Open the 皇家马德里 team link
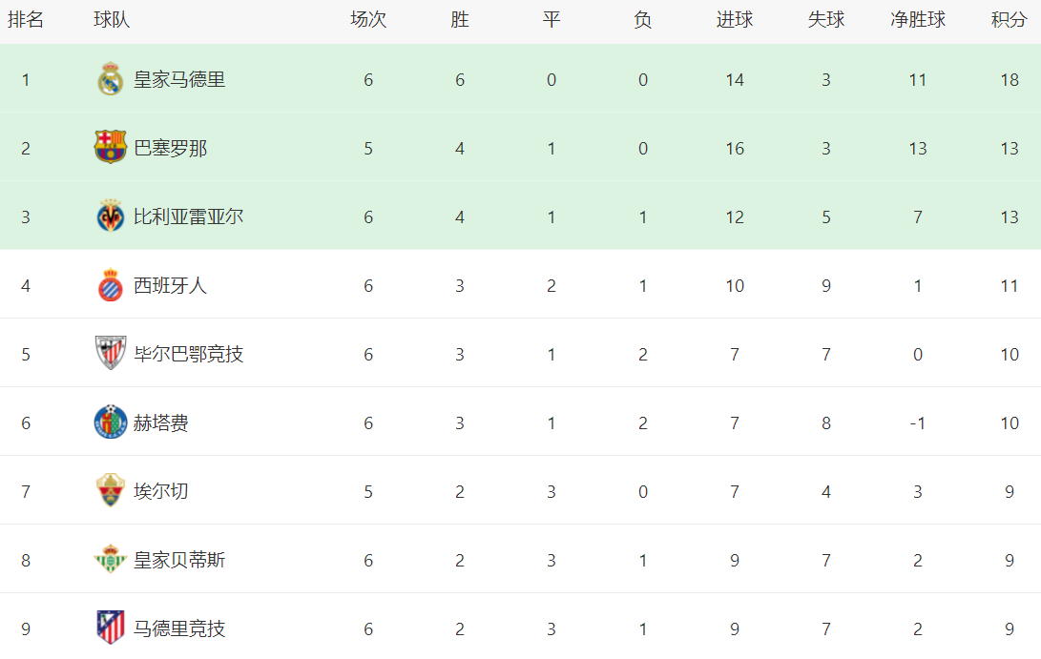The image size is (1041, 659). (x=179, y=79)
